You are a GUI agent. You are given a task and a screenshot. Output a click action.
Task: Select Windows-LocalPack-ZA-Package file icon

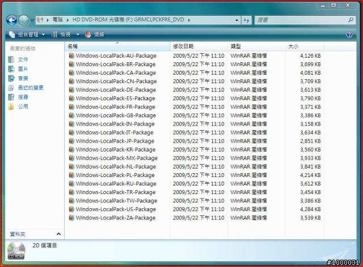coord(71,218)
